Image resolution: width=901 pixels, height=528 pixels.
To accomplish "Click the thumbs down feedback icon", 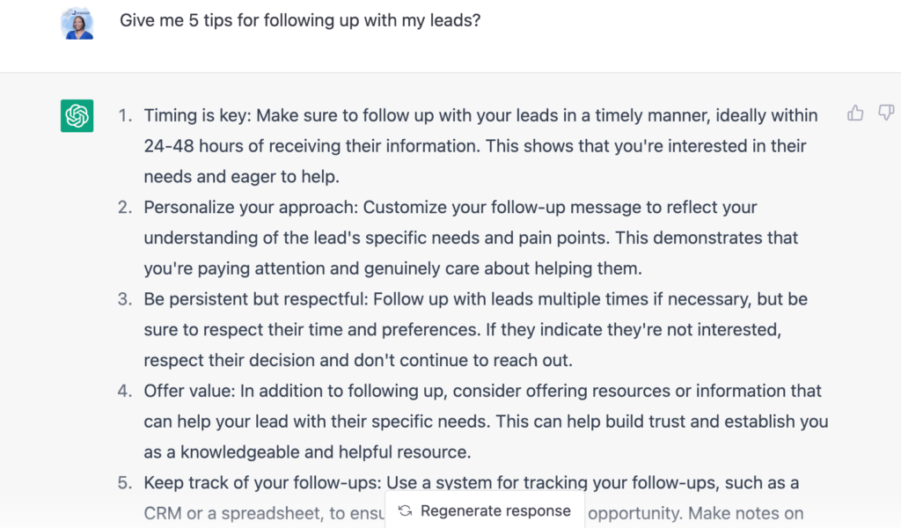I will pos(886,113).
